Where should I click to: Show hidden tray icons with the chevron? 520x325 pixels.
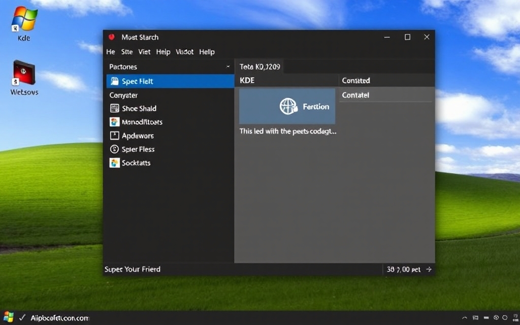coord(465,318)
